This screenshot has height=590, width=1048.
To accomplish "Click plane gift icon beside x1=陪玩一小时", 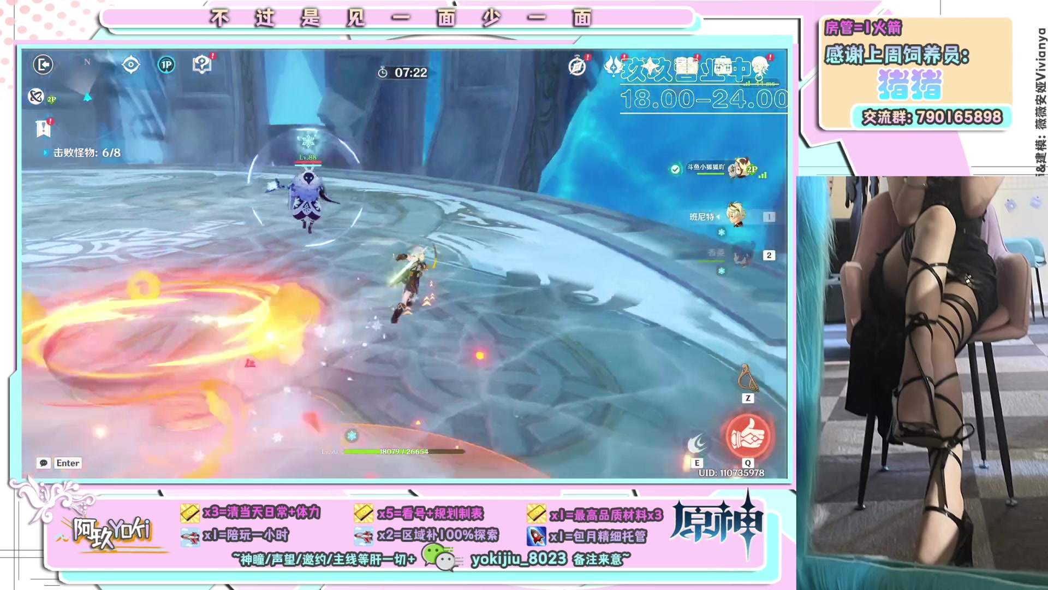I will coord(190,536).
